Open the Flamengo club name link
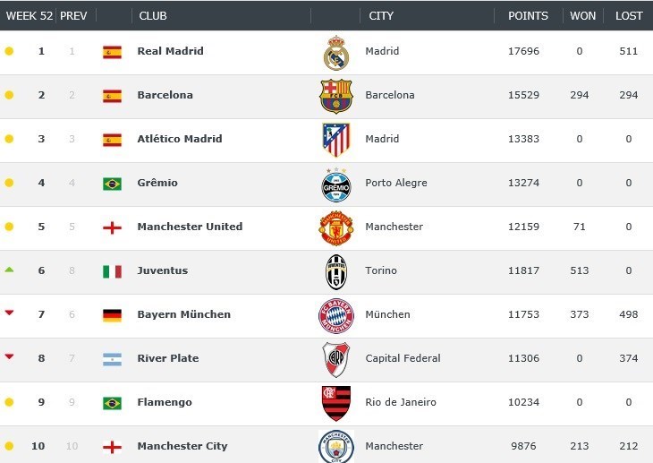653x463 pixels. [165, 402]
